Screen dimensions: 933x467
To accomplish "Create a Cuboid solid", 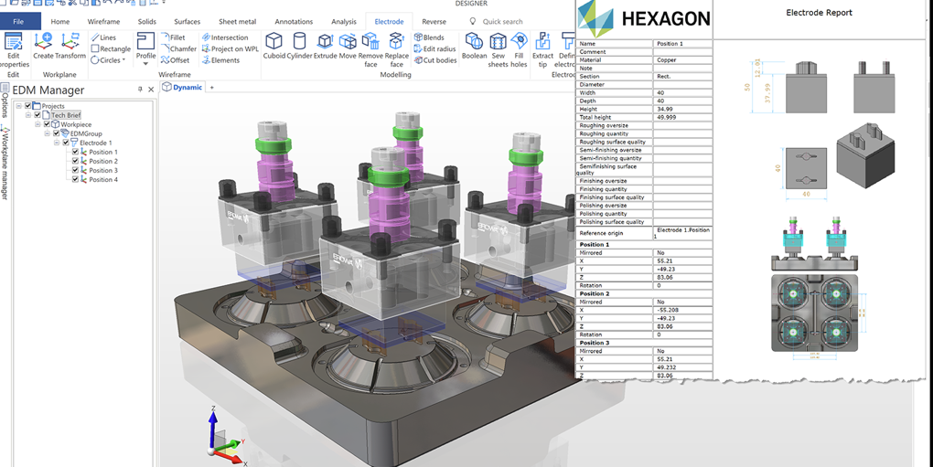I will [273, 47].
